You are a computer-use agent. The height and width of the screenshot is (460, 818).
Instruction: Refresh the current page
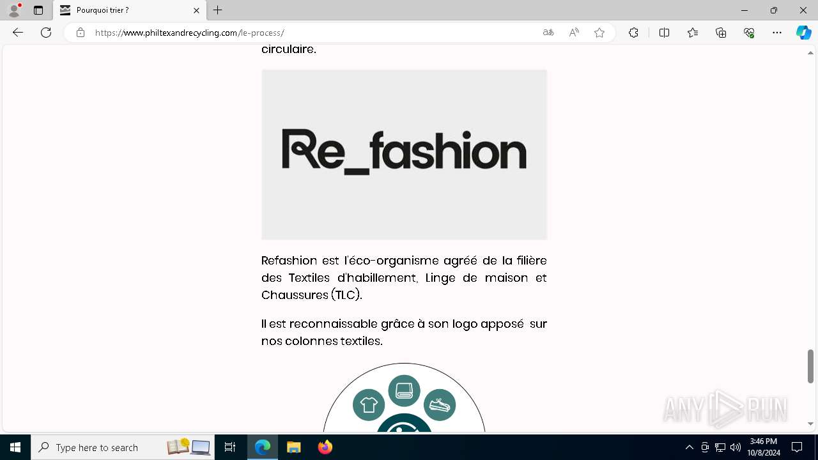coord(46,33)
